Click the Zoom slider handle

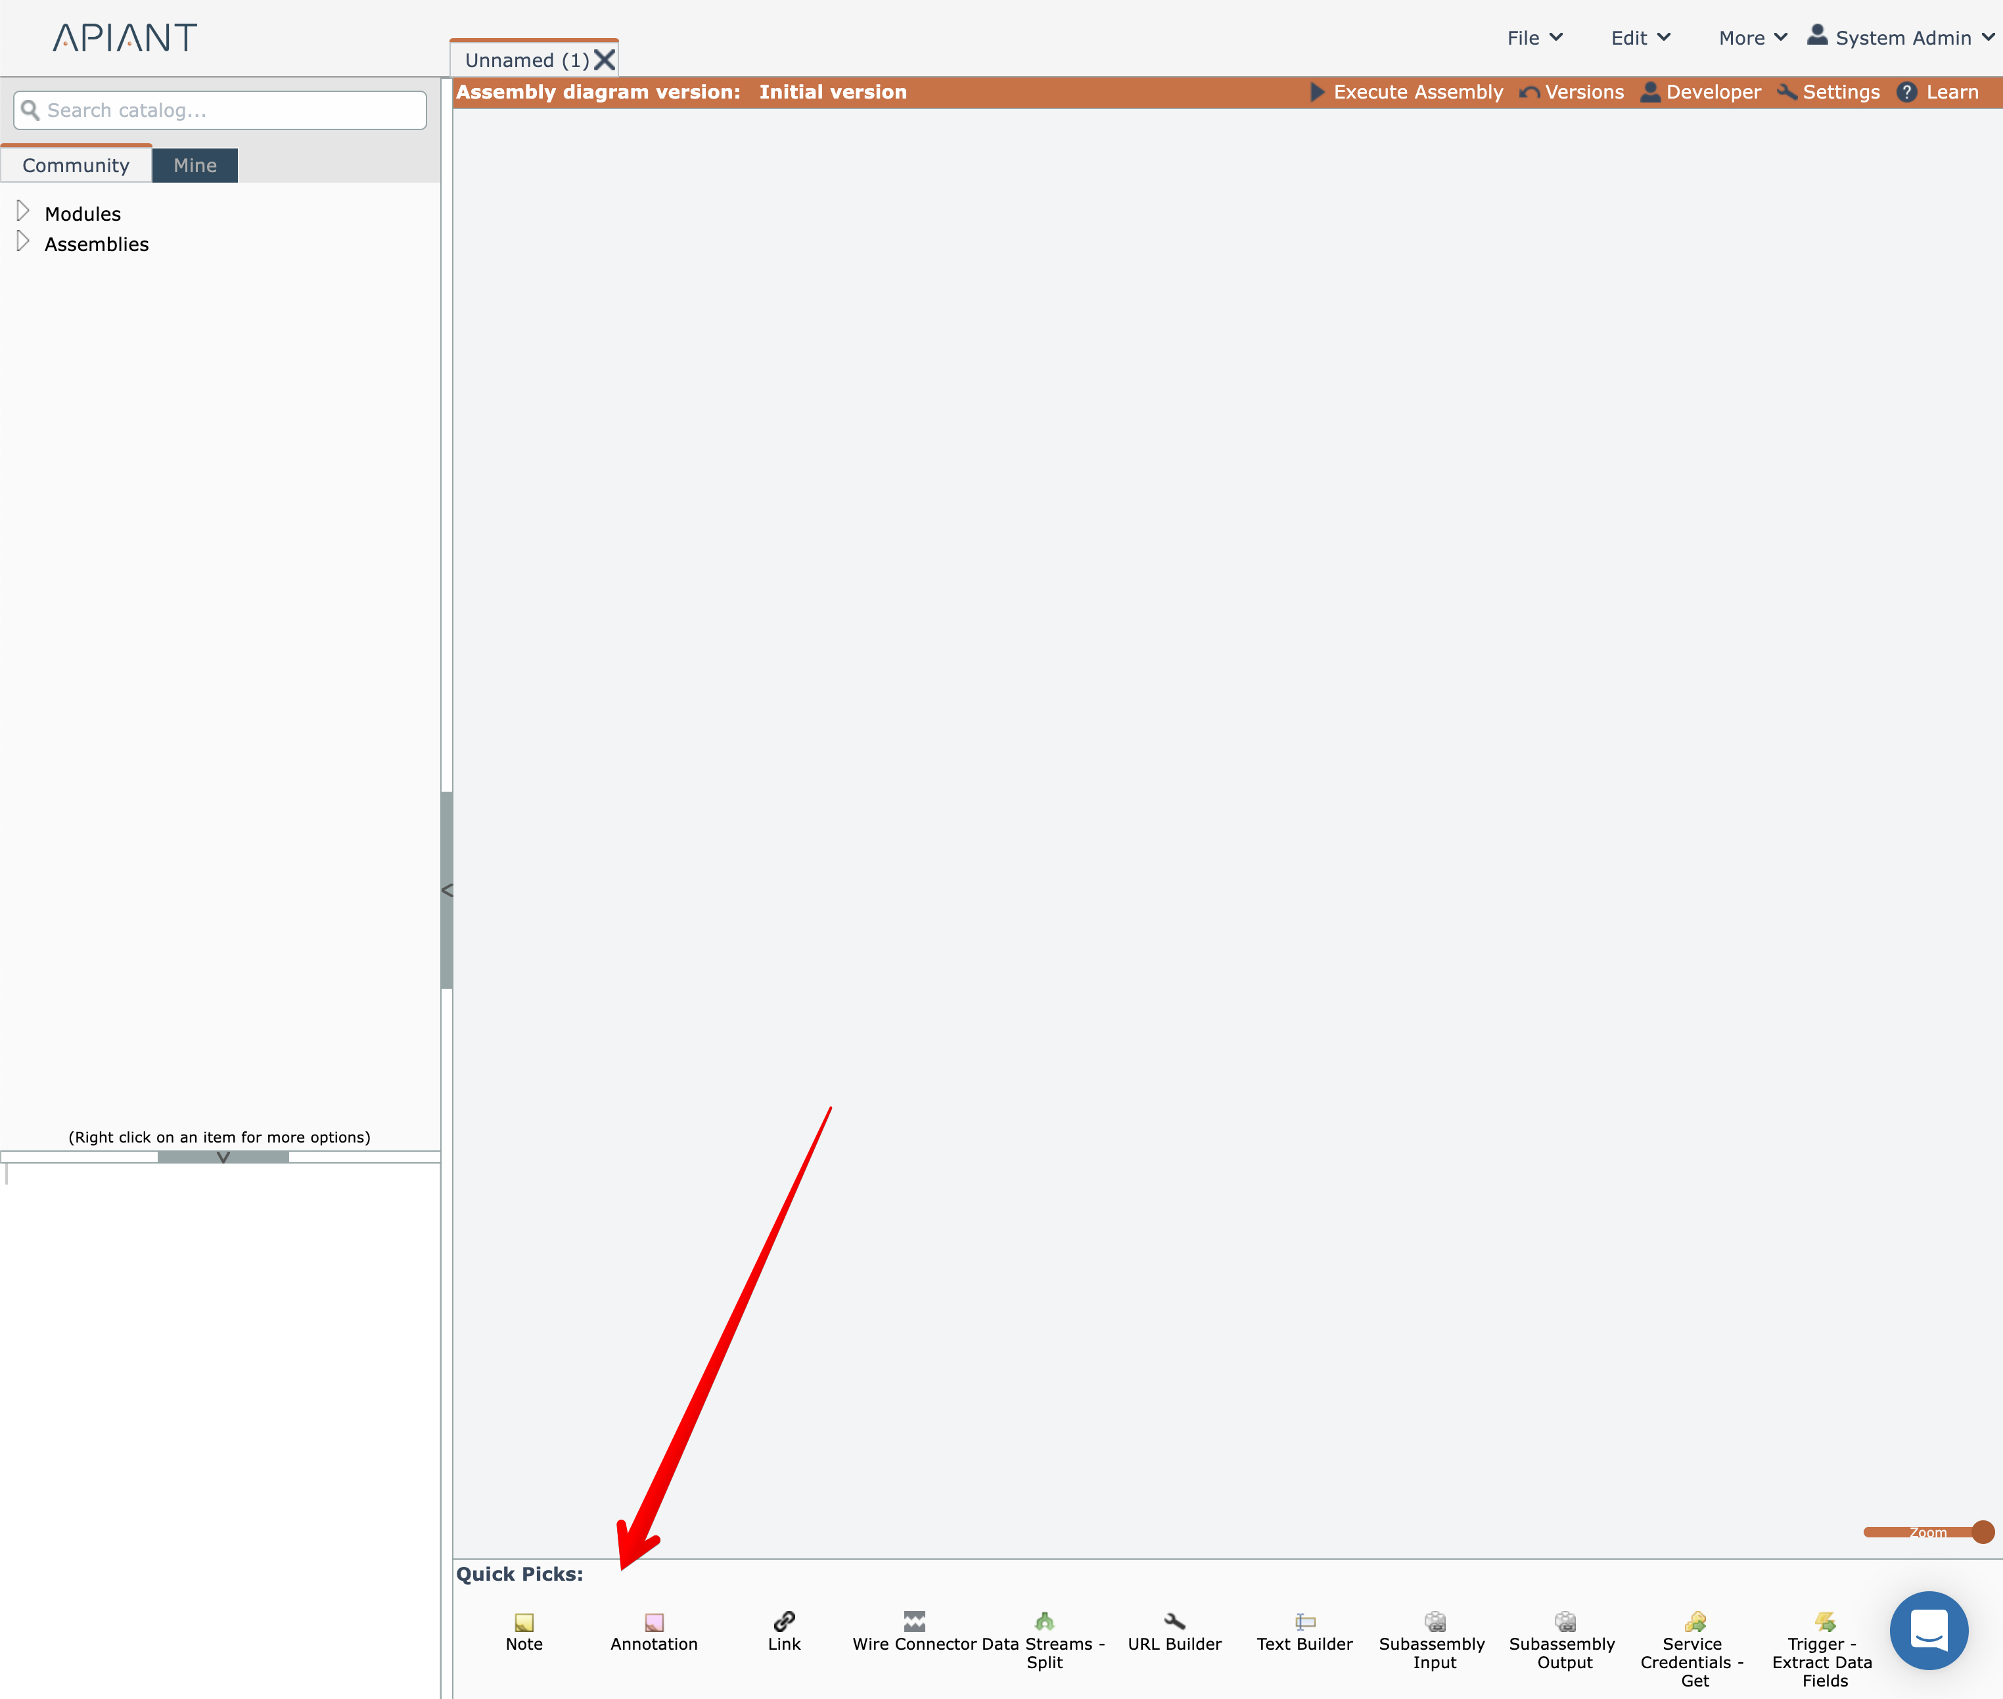pos(1982,1531)
